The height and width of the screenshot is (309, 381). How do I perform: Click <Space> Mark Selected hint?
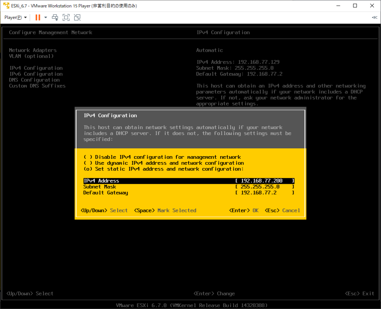(165, 210)
